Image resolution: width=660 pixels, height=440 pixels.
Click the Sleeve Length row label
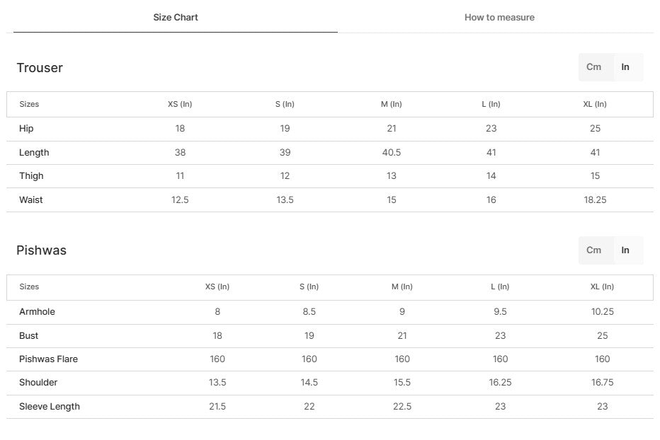point(50,407)
